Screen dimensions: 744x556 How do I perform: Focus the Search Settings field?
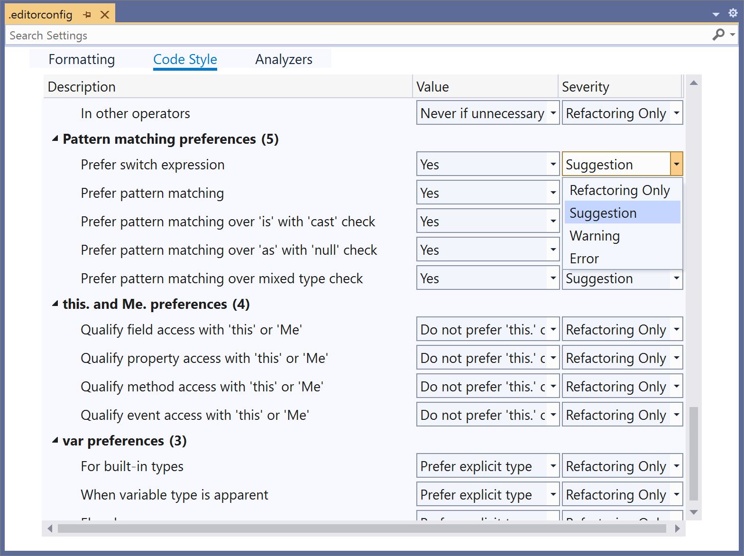[x=358, y=35]
